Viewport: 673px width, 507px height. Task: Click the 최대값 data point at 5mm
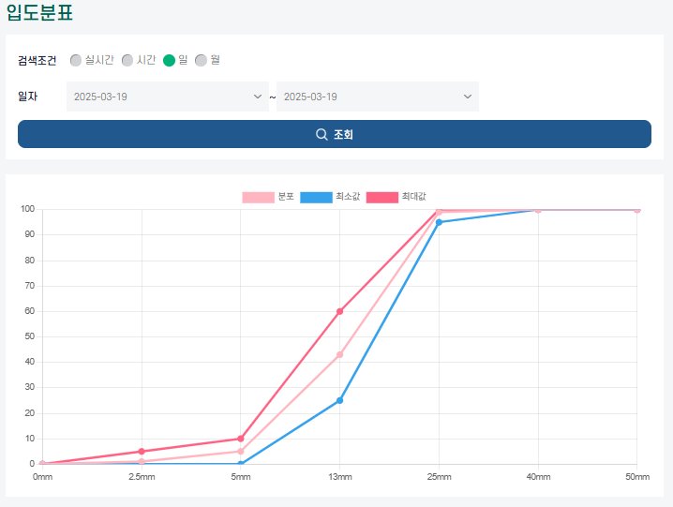pos(241,439)
